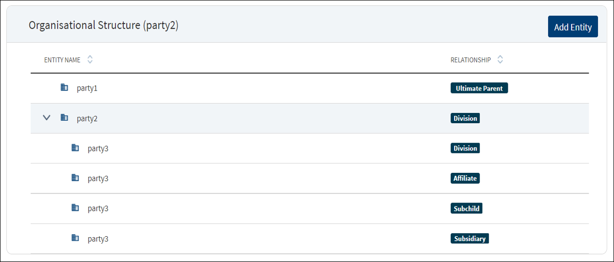614x262 pixels.
Task: Click building icon in the Subsidiary row
Action: (75, 238)
